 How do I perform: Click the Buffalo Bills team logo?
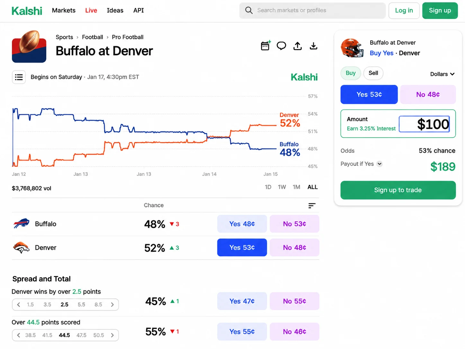tap(21, 223)
